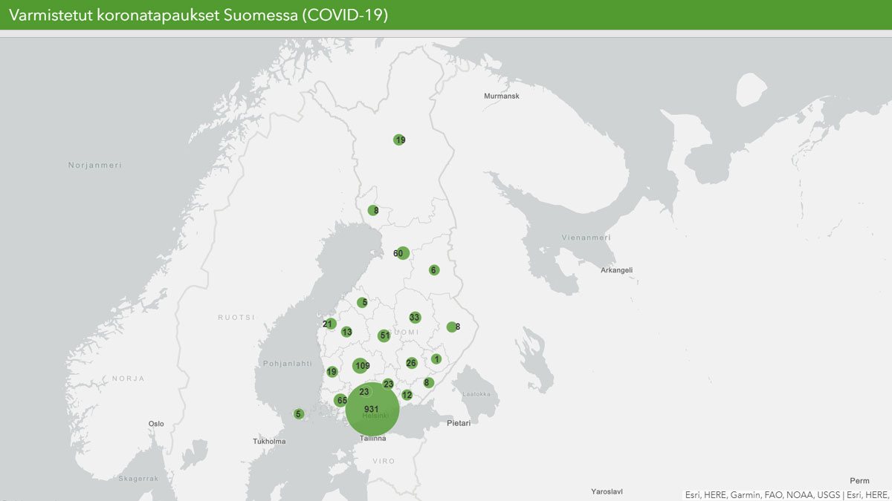Select the 13 cases marker
This screenshot has height=501, width=892.
coord(346,332)
